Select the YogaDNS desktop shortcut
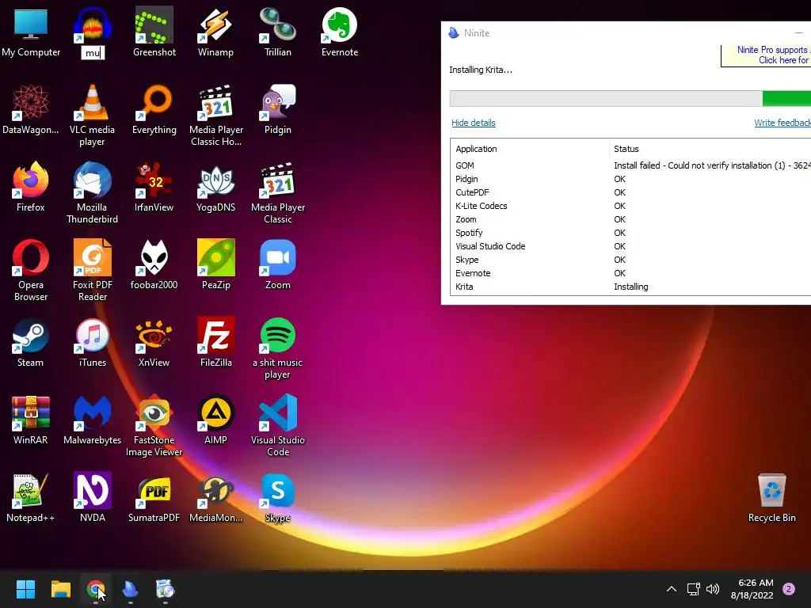The image size is (811, 608). pyautogui.click(x=215, y=187)
